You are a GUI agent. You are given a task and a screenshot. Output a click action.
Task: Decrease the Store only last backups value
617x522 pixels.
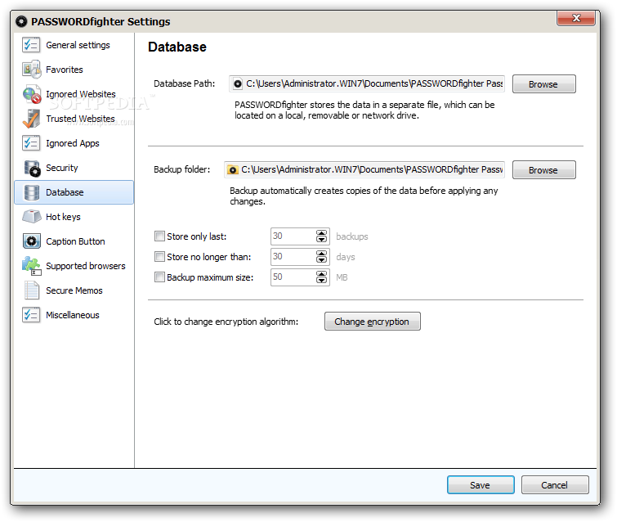321,239
